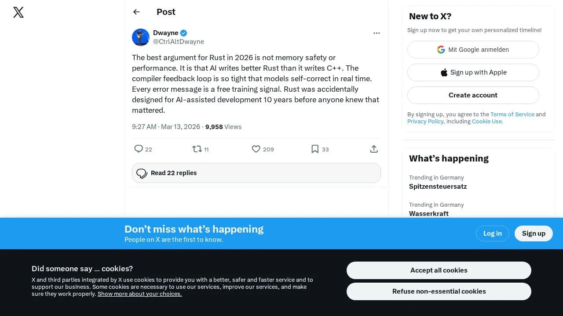This screenshot has height=316, width=563.
Task: Click the X logo in the top corner
Action: (x=18, y=12)
